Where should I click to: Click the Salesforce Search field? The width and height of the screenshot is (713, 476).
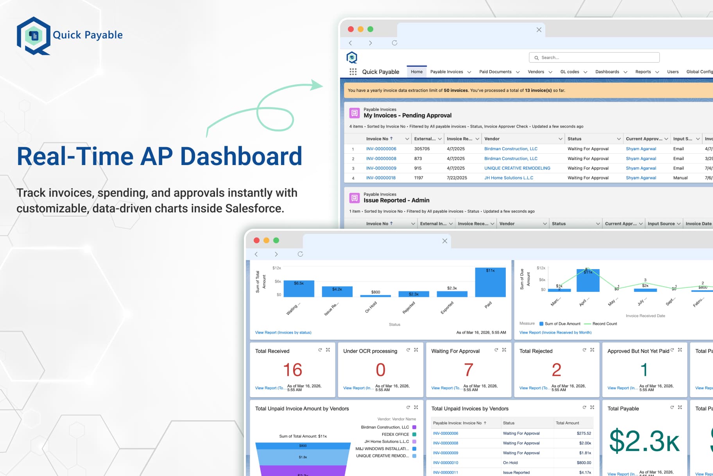[x=594, y=57]
